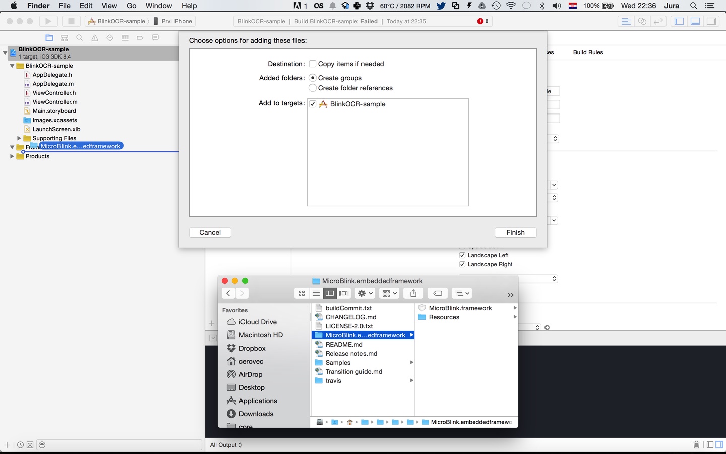
Task: Toggle the Landscape Left checkbox
Action: (x=462, y=255)
